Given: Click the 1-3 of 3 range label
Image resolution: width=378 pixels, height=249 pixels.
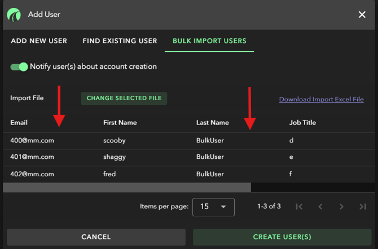Looking at the screenshot, I should [x=269, y=206].
